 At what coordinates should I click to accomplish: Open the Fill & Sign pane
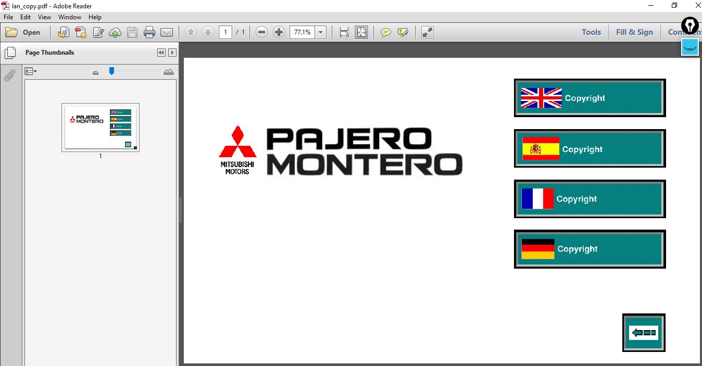click(x=634, y=32)
